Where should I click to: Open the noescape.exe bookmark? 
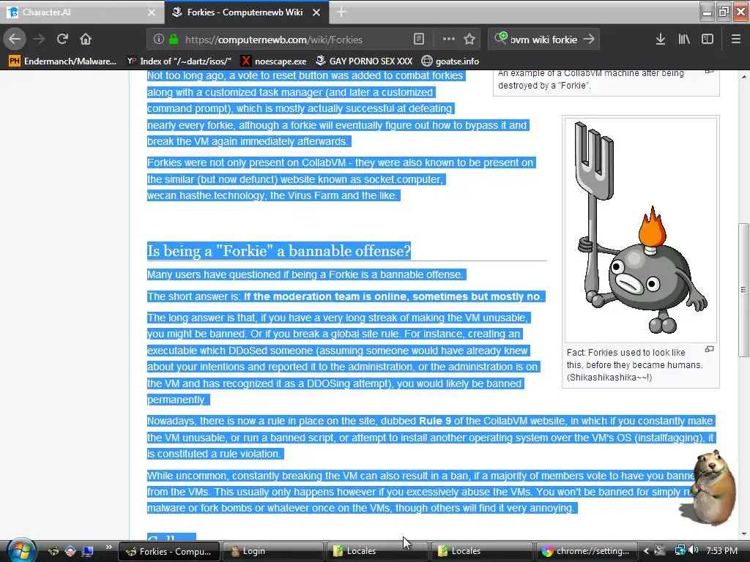click(x=274, y=61)
